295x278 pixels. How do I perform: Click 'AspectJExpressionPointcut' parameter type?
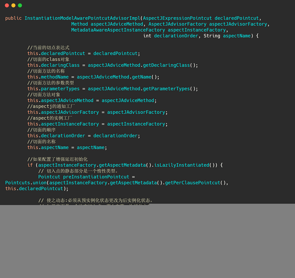[177, 18]
